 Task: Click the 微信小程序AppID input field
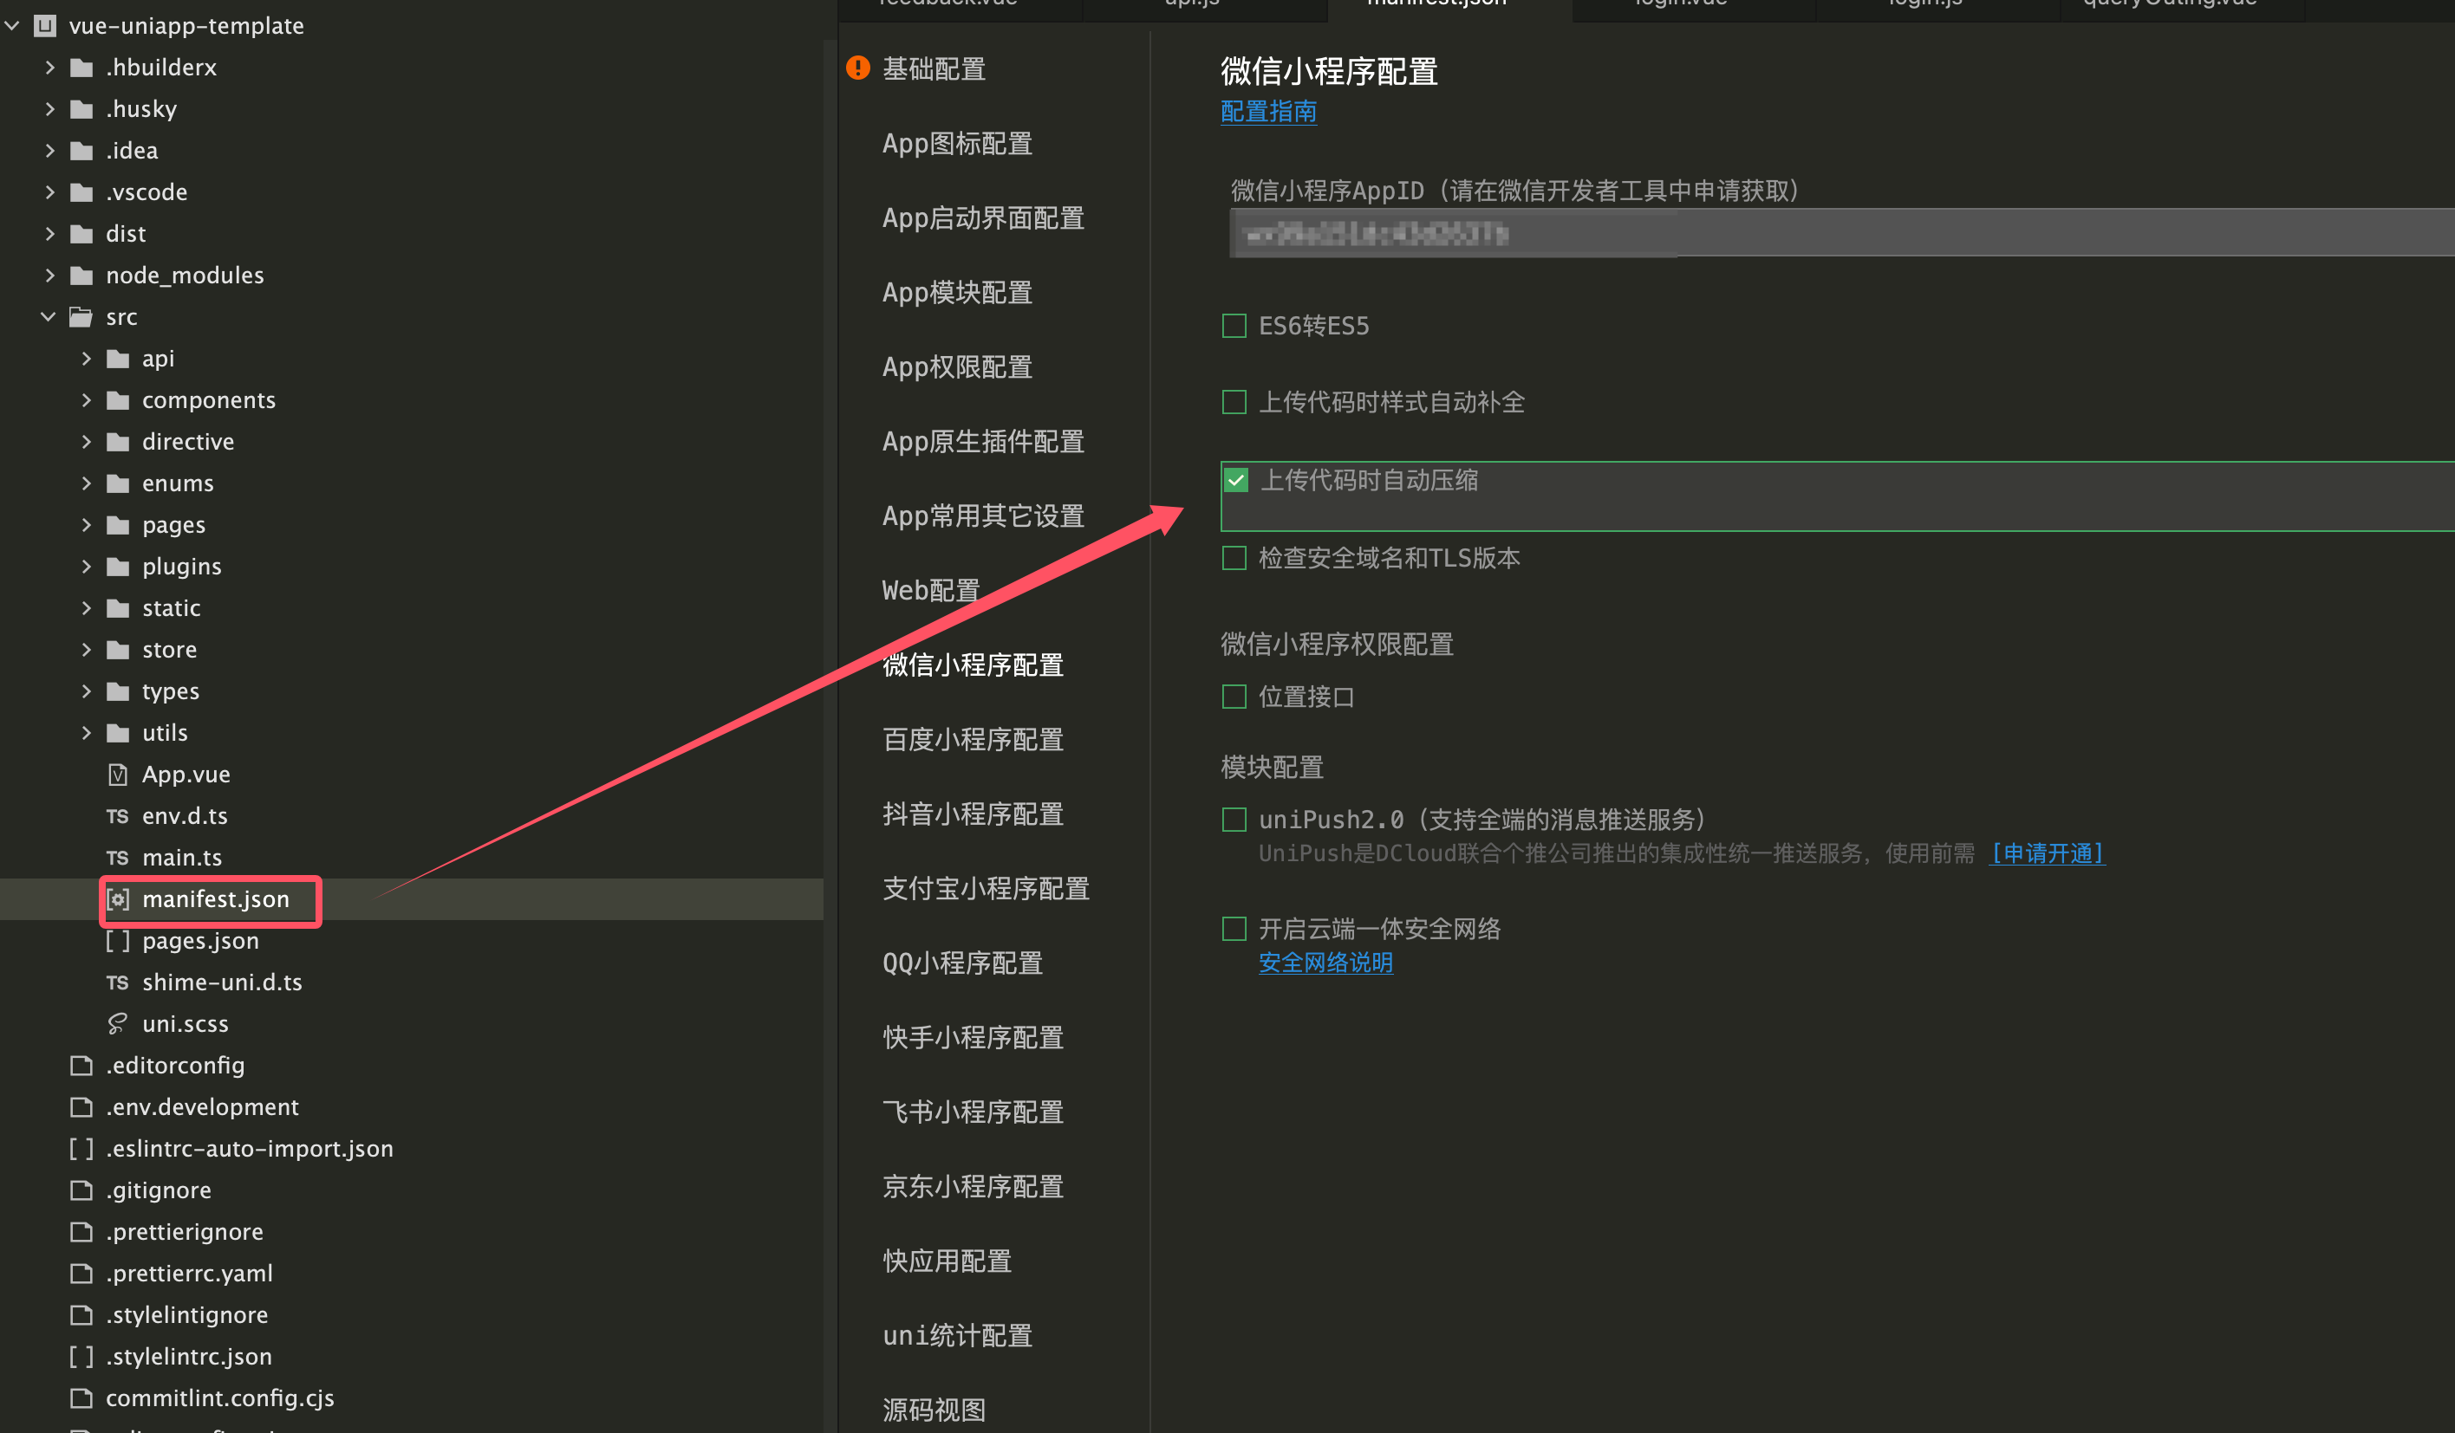[1841, 234]
